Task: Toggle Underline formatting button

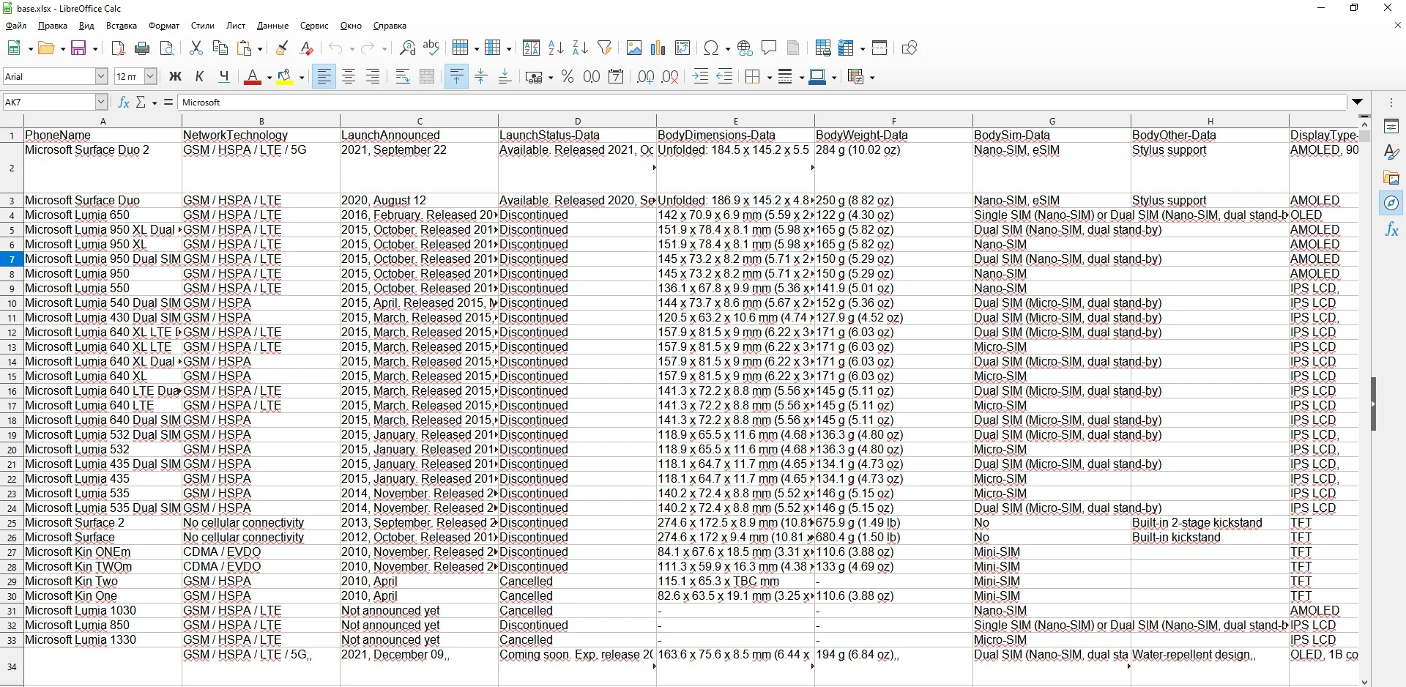Action: point(224,77)
